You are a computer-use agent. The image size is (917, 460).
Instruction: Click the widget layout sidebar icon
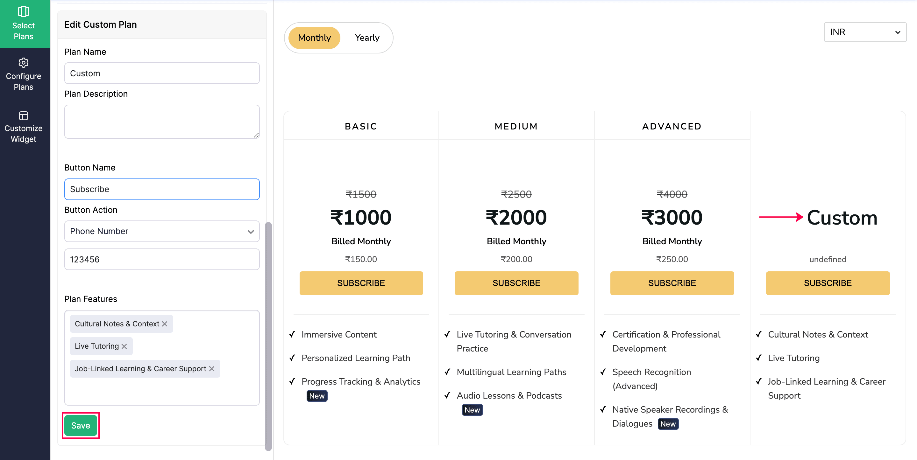[23, 115]
